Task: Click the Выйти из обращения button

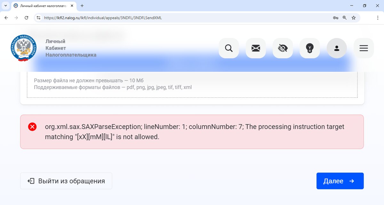Action: [x=66, y=181]
